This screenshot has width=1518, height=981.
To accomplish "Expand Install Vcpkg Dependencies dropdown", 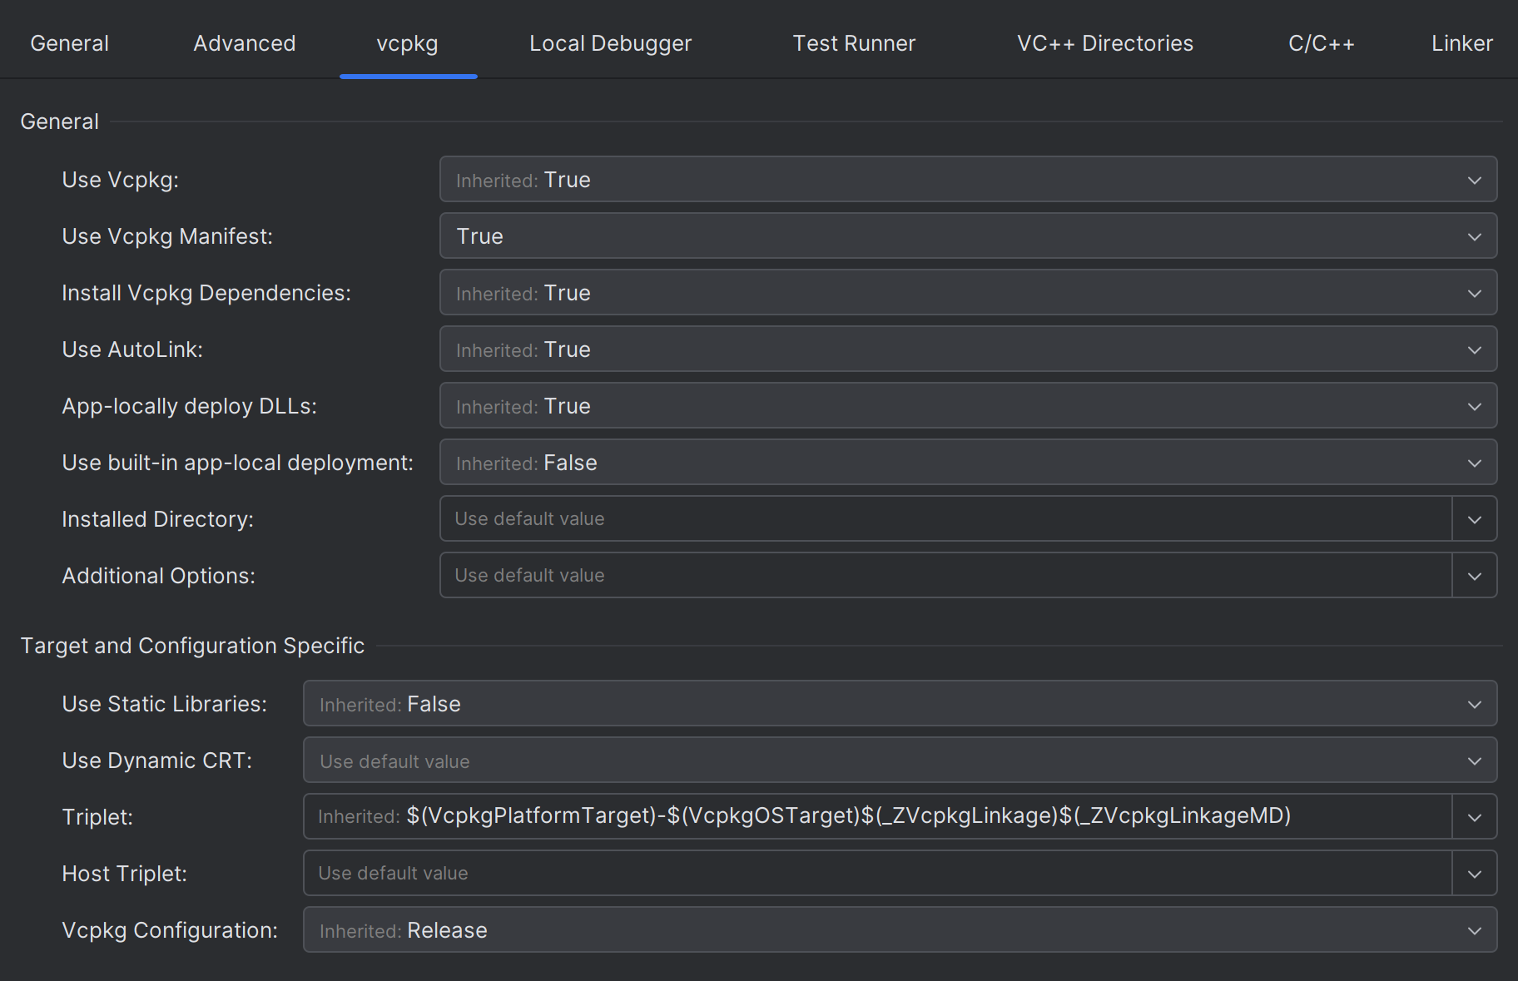I will 968,292.
